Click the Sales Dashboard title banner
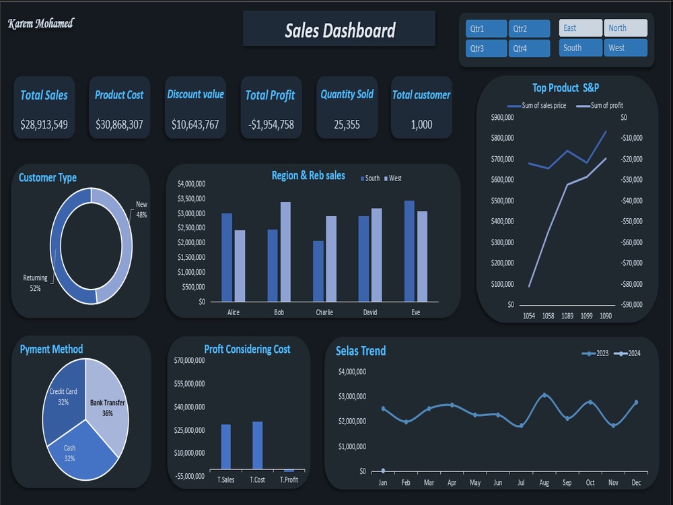This screenshot has width=673, height=505. coord(339,29)
